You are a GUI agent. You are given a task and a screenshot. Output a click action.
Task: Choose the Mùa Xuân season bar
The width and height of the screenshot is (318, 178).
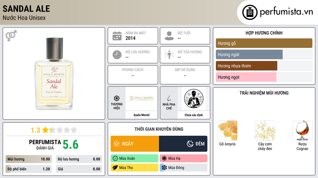tap(134, 159)
